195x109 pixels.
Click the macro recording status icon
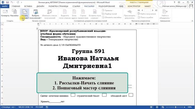(47, 107)
